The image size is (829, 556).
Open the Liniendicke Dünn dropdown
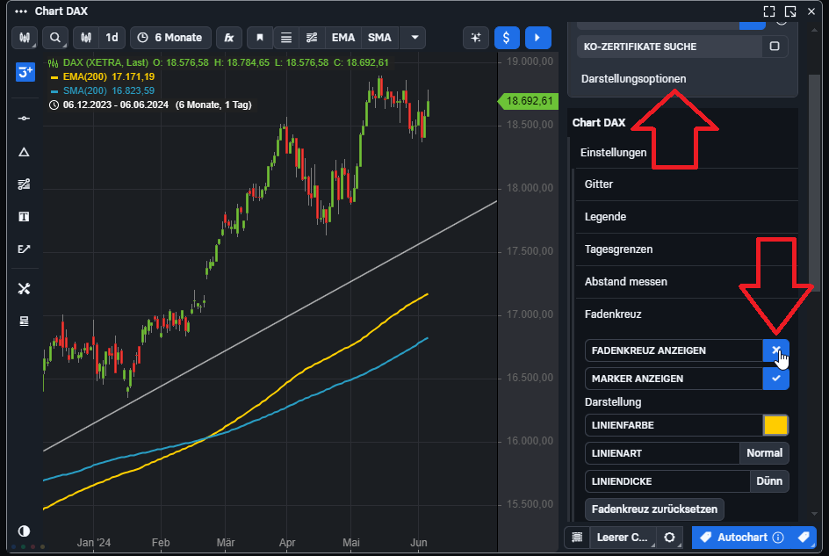pos(769,481)
